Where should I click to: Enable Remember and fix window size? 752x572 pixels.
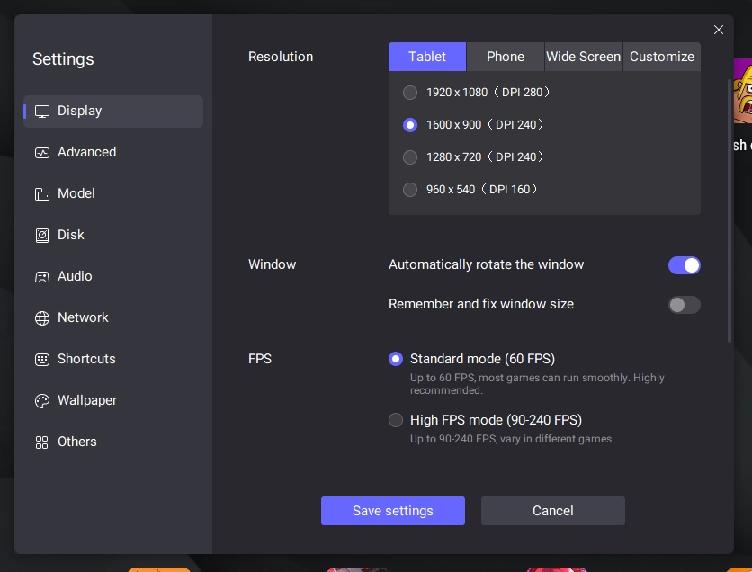click(684, 305)
